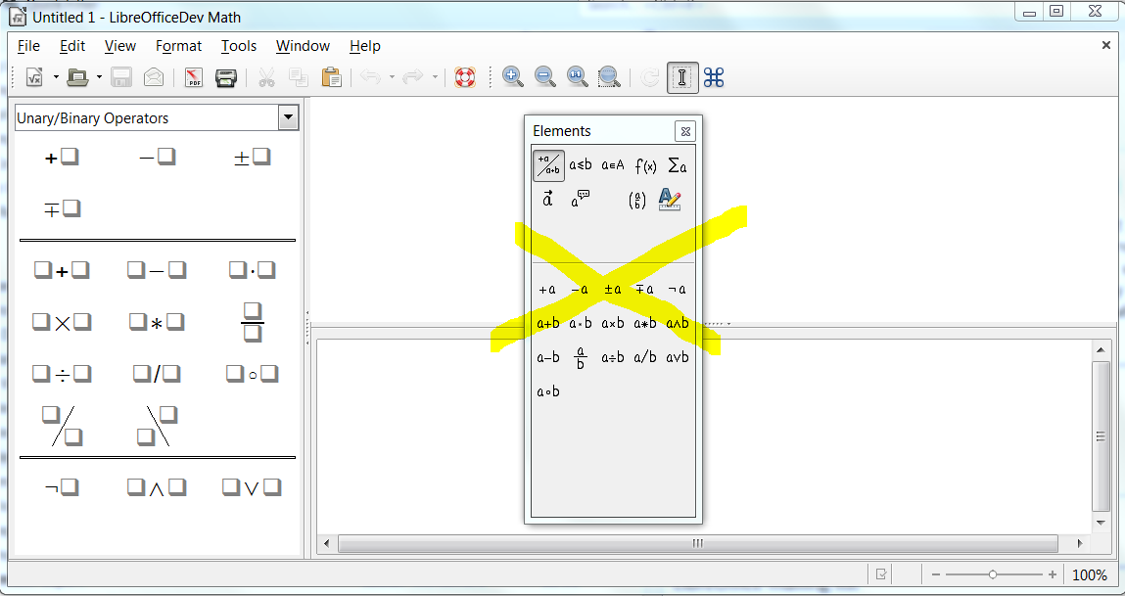Open the Help lifebuoy icon
This screenshot has width=1125, height=596.
[x=465, y=78]
